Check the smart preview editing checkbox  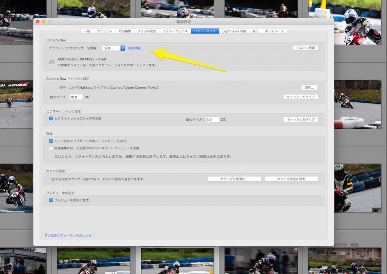[x=51, y=148]
